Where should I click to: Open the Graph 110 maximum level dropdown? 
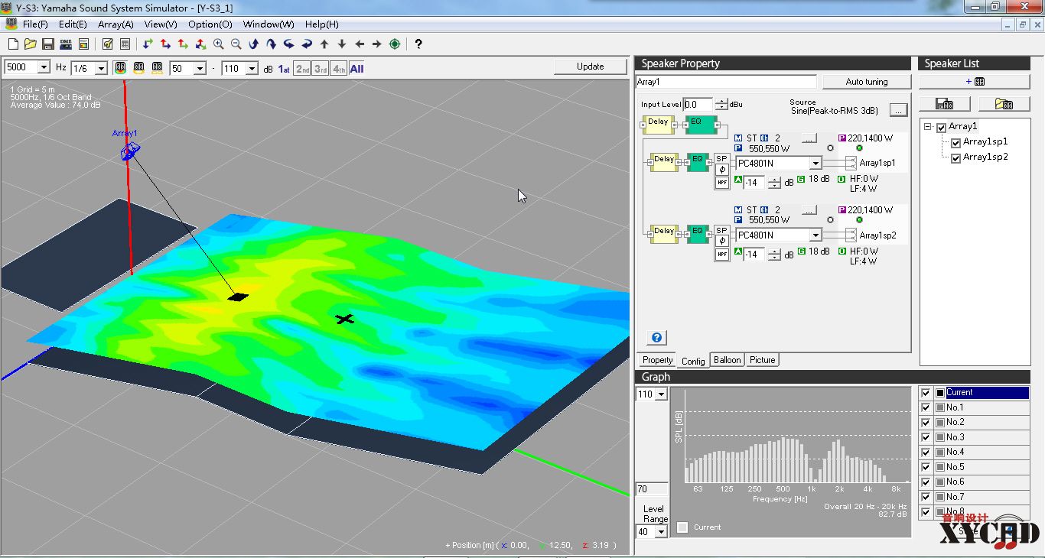[x=662, y=394]
